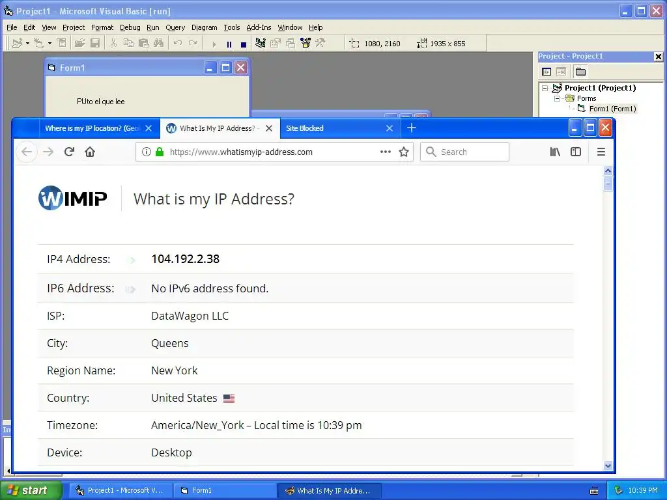Screen dimensions: 667x500
Task: Open the Add-Ins menu
Action: click(x=259, y=27)
